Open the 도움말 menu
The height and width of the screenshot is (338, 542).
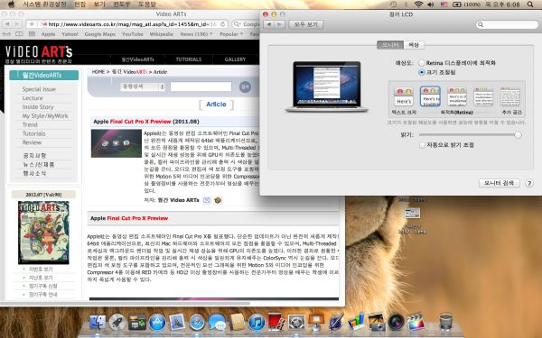pyautogui.click(x=147, y=5)
